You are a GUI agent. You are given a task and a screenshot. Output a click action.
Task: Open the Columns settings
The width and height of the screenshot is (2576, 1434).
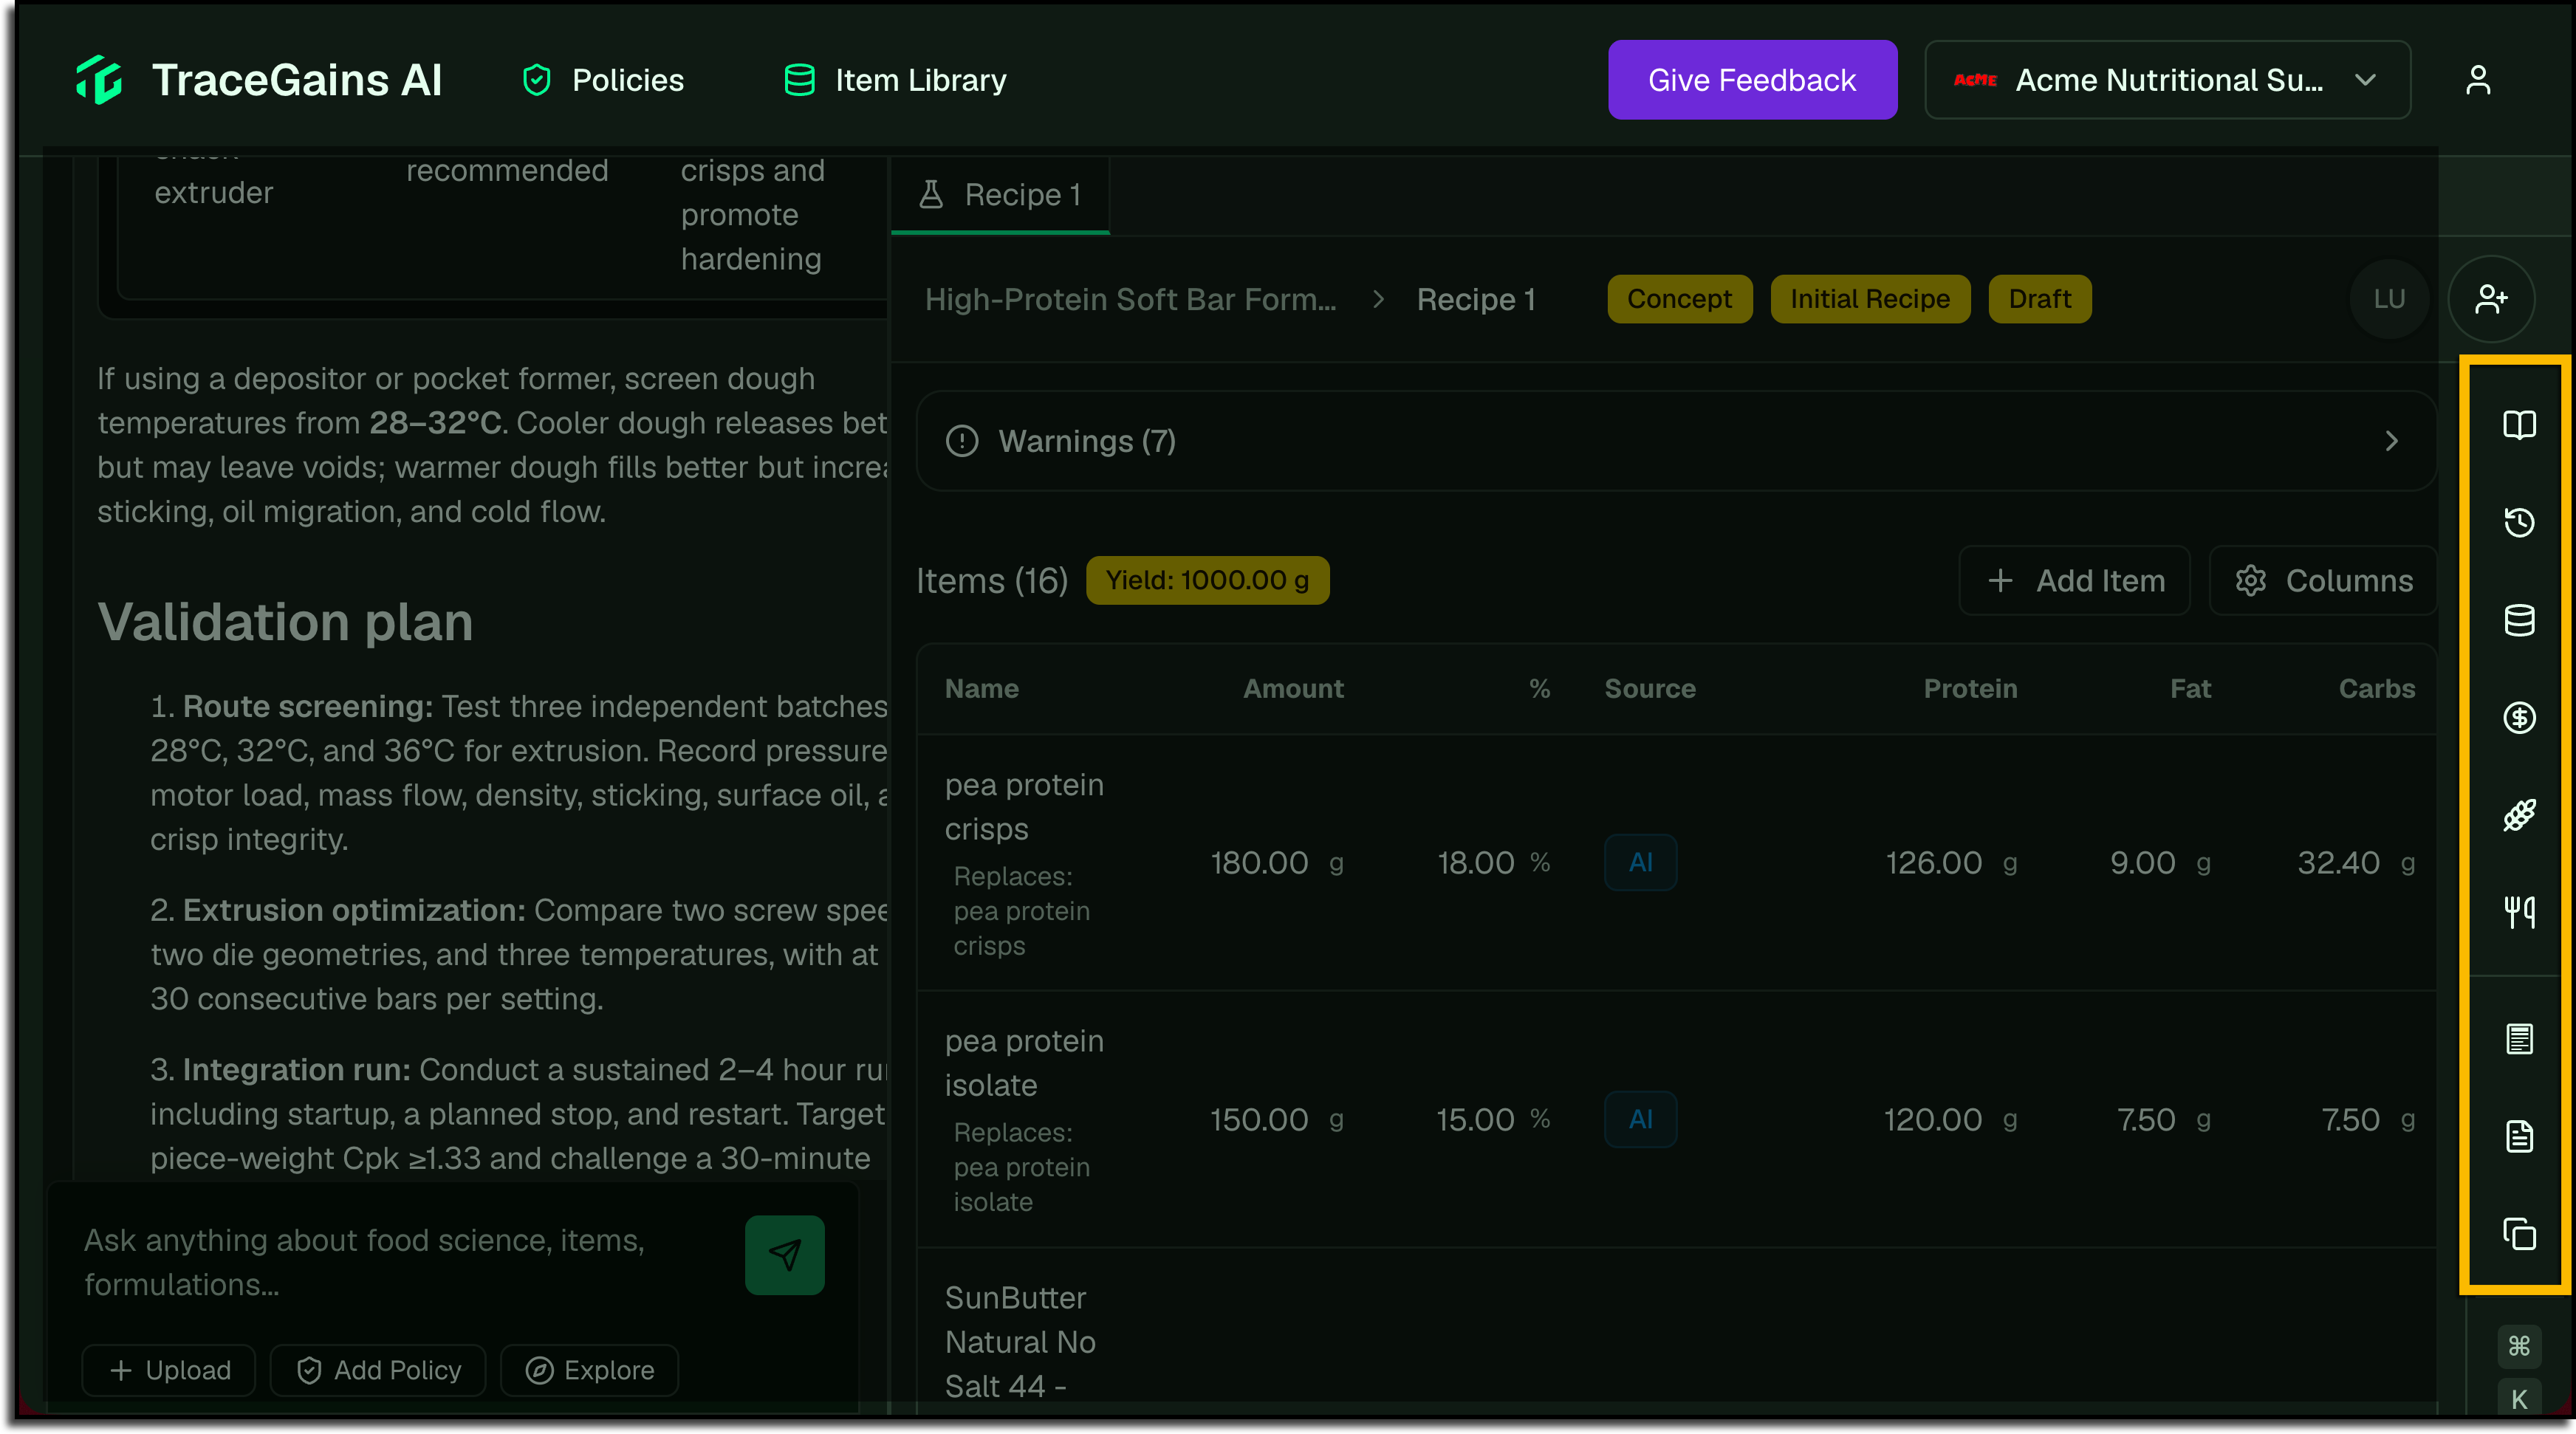[x=2323, y=581]
